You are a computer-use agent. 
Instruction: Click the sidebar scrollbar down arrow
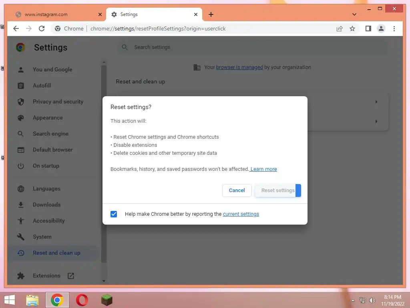(104, 281)
